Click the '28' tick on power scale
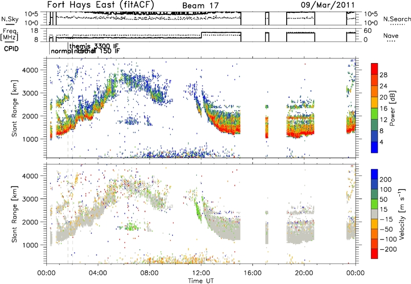Viewport: 411px width, 284px height. click(x=383, y=75)
